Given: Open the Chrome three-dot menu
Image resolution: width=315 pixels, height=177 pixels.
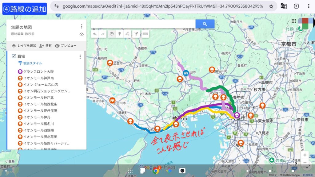Looking at the screenshot, I should coord(309,6).
